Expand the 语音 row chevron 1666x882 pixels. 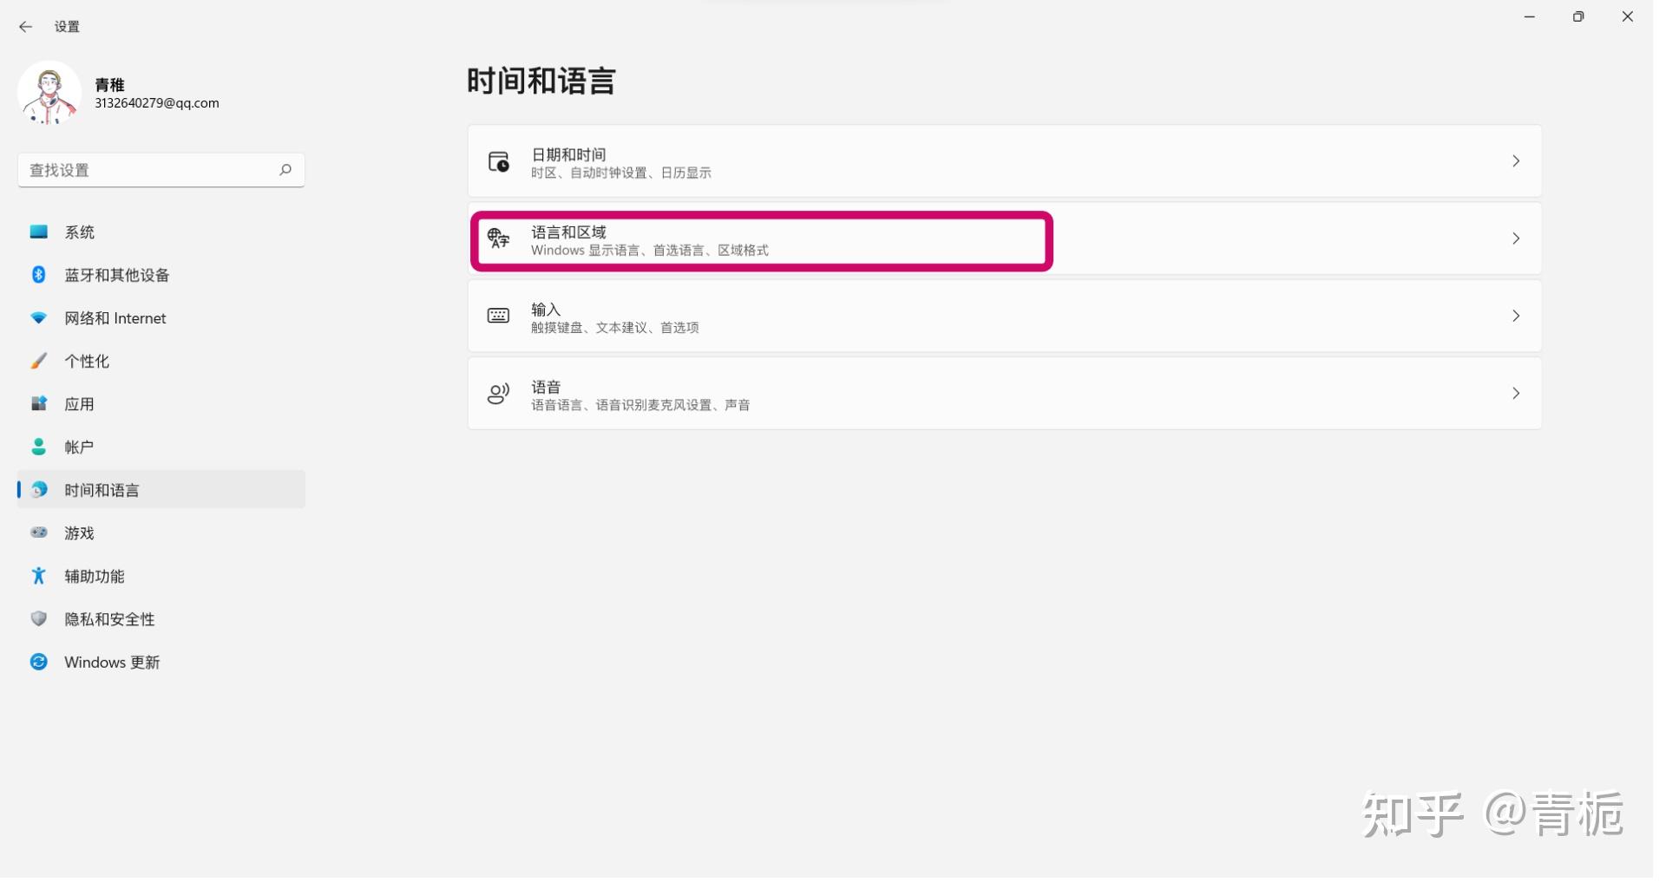[1516, 393]
